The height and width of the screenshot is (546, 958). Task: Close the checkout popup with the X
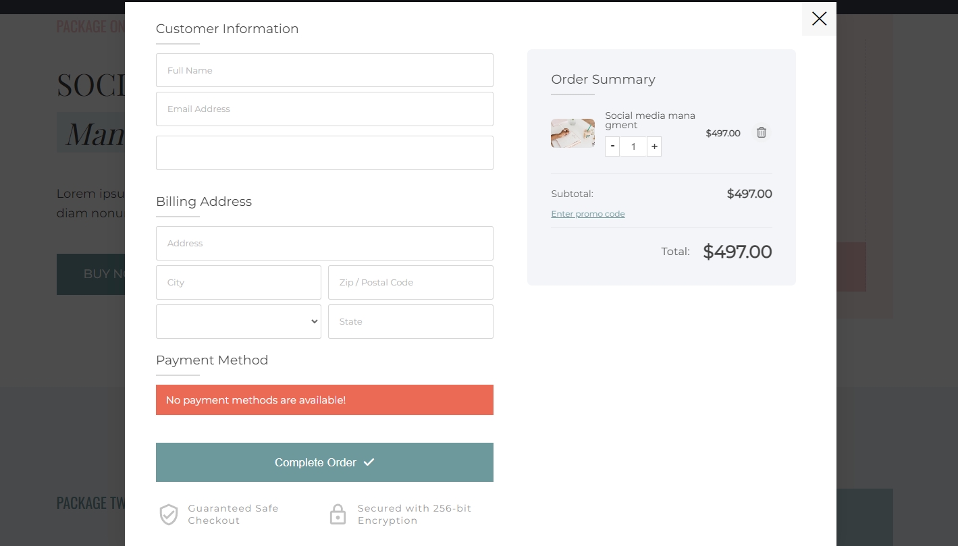click(x=819, y=19)
